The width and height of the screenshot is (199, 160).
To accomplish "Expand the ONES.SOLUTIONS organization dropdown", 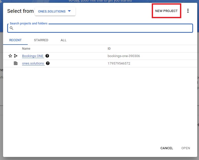I will click(x=55, y=11).
